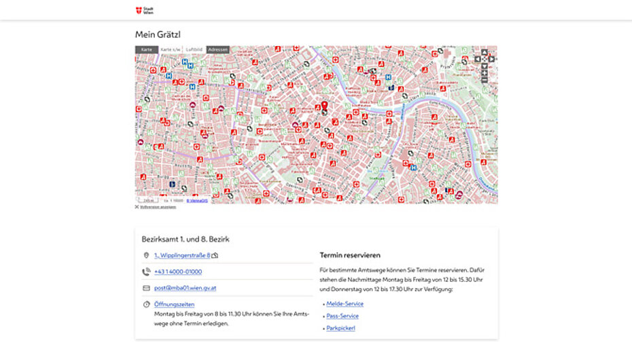Pan the map left with the arrow control
Viewport: 632px width, 342px height.
pyautogui.click(x=478, y=58)
